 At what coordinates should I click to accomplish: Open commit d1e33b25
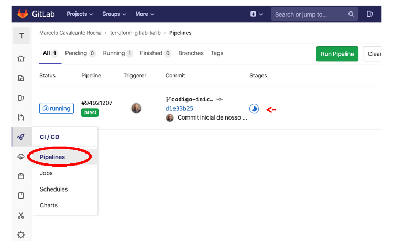click(179, 109)
